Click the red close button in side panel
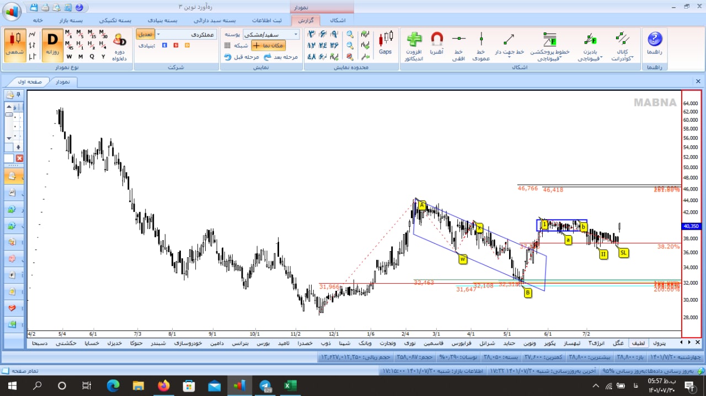706x396 pixels. (x=19, y=159)
